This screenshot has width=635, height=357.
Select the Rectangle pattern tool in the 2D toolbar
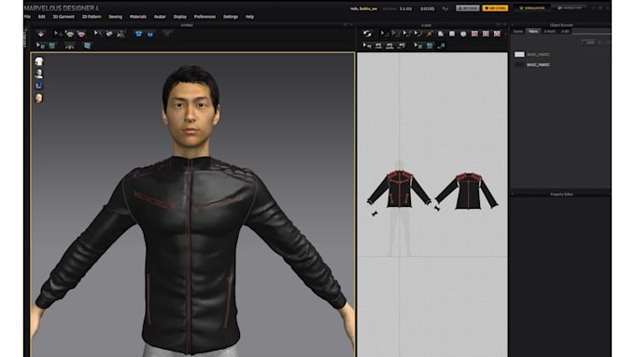click(452, 34)
